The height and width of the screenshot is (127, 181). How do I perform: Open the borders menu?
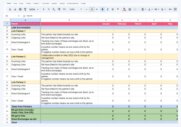(x=130, y=9)
